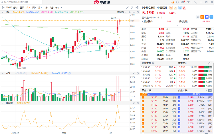Select the 周K chart tab
The width and height of the screenshot is (214, 134).
click(34, 7)
